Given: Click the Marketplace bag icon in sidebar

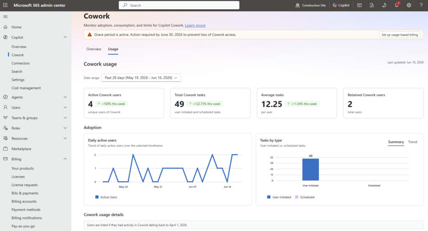Looking at the screenshot, I should point(5,149).
